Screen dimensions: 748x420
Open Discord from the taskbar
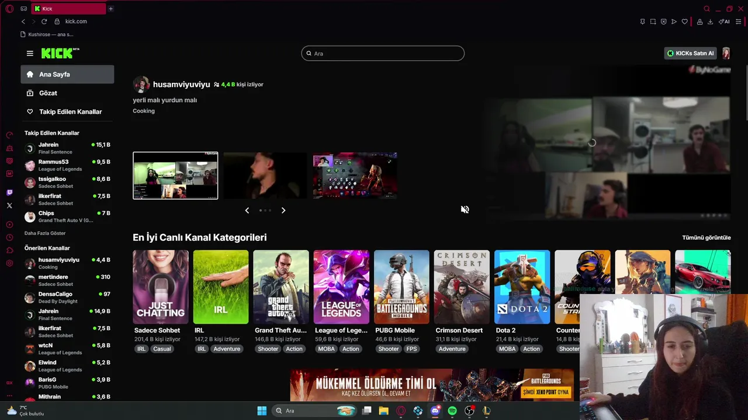(435, 411)
